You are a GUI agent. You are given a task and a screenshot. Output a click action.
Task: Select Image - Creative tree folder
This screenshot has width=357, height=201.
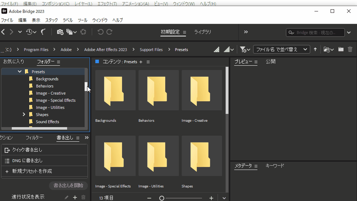pyautogui.click(x=51, y=93)
